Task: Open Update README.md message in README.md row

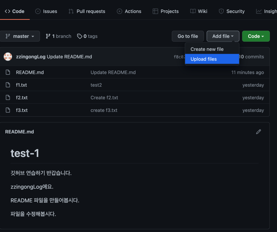Action: [113, 72]
